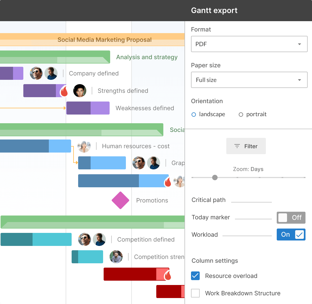
Task: Select the portrait orientation radio button
Action: [241, 115]
